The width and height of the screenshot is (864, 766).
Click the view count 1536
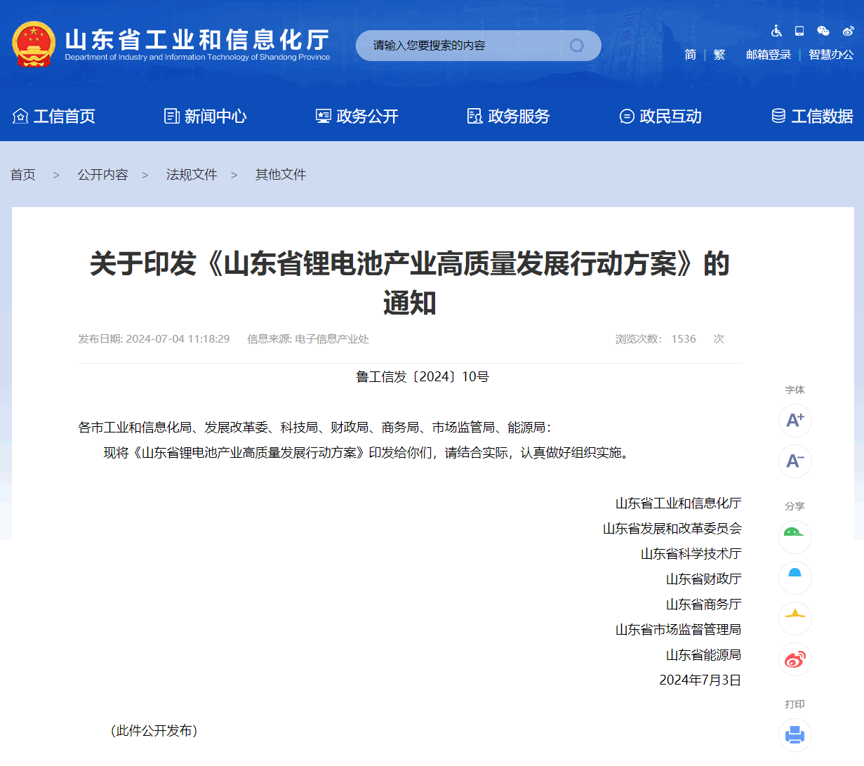pos(684,339)
